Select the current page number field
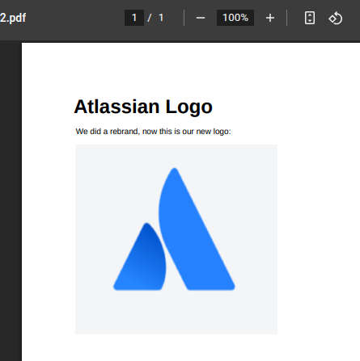This screenshot has width=360, height=361. point(134,18)
